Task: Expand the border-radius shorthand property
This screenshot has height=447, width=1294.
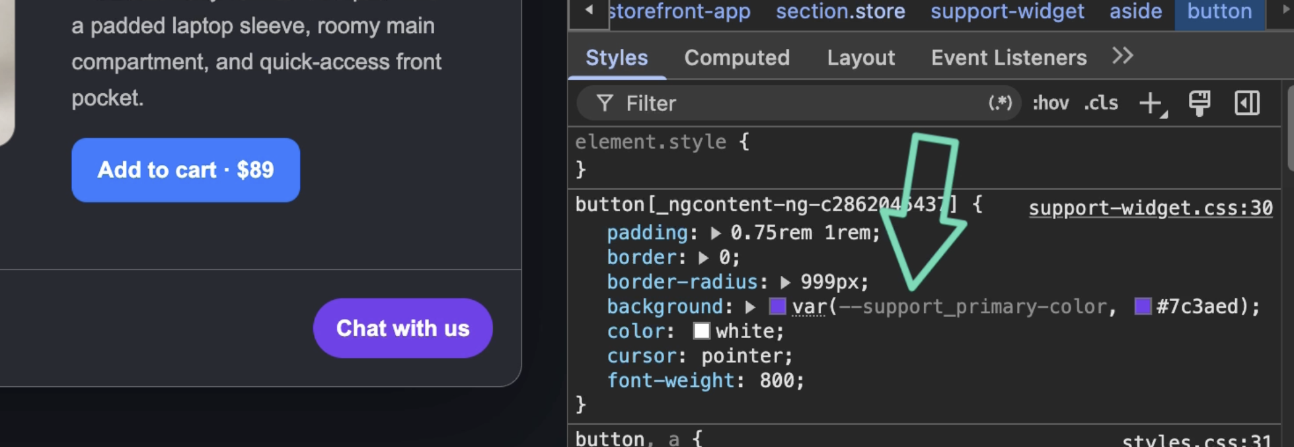Action: pyautogui.click(x=785, y=283)
